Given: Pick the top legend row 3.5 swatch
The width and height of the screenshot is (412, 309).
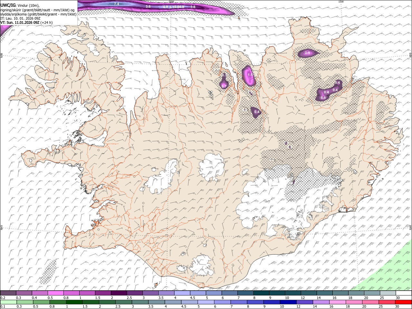Looking at the screenshot, I should (166, 293).
